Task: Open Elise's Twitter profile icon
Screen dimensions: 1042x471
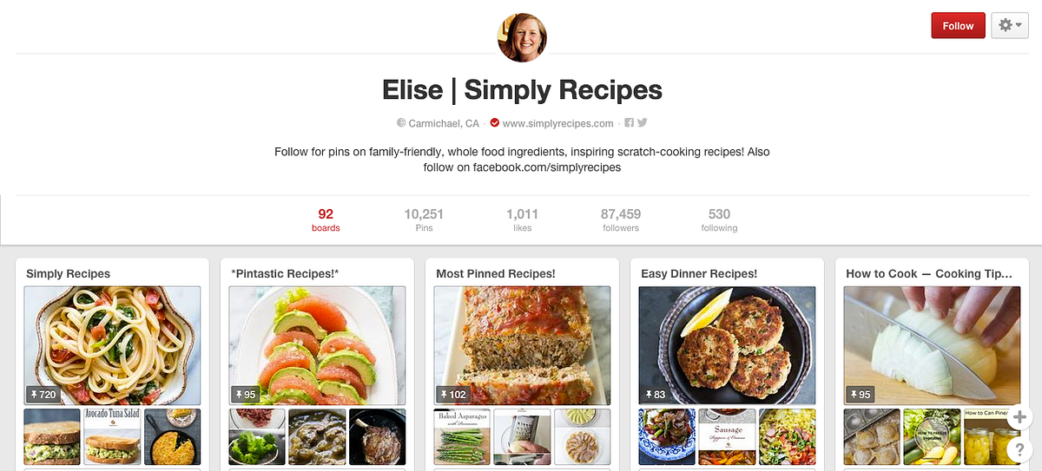Action: (x=643, y=122)
